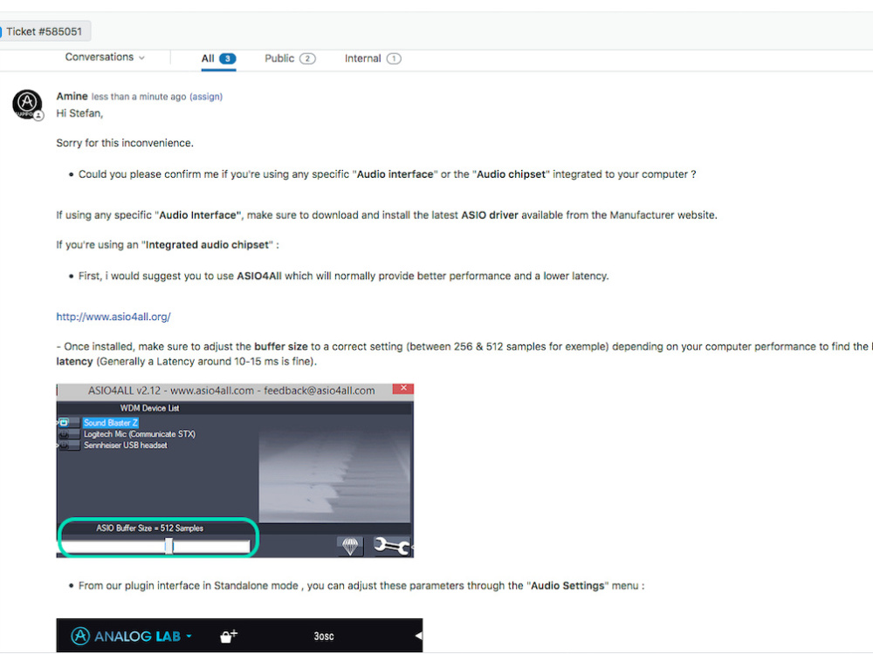Image resolution: width=873 pixels, height=654 pixels.
Task: Toggle the Logitech Mic power icon
Action: point(64,433)
